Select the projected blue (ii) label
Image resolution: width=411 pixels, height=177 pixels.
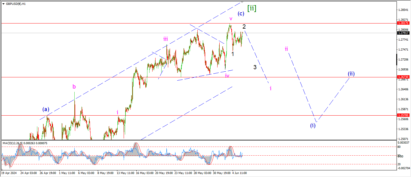point(351,73)
